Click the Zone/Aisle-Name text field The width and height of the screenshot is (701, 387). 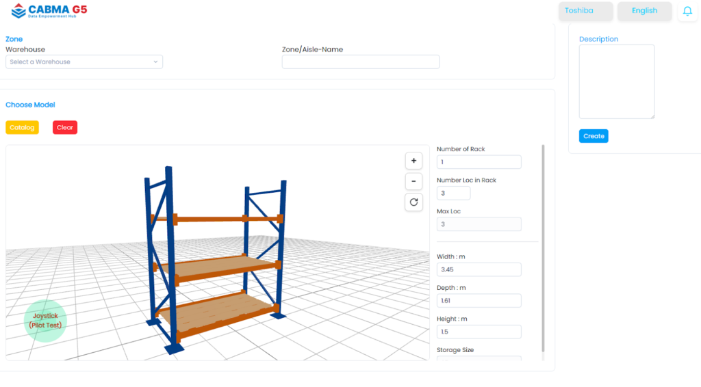tap(360, 62)
